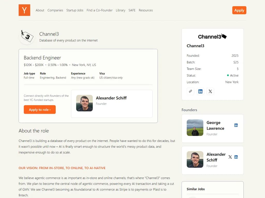Open Channel3 company X profile icon
This screenshot has width=265, height=198.
pos(210,91)
